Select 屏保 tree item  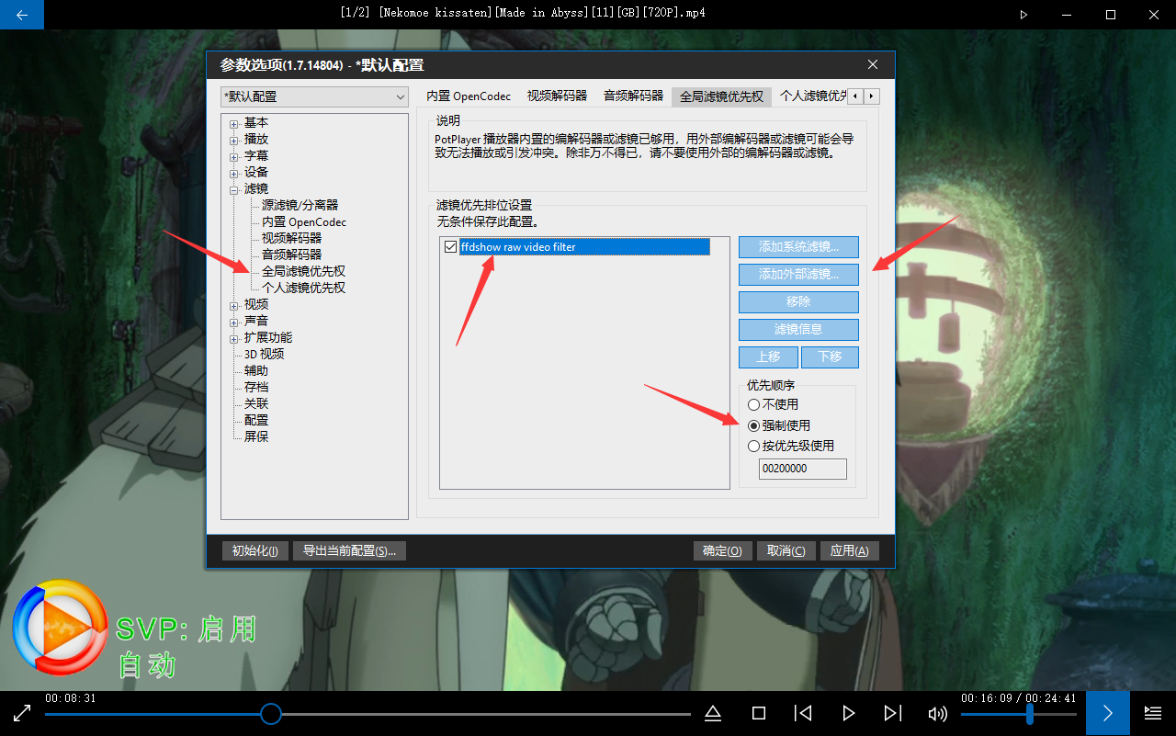pos(256,436)
